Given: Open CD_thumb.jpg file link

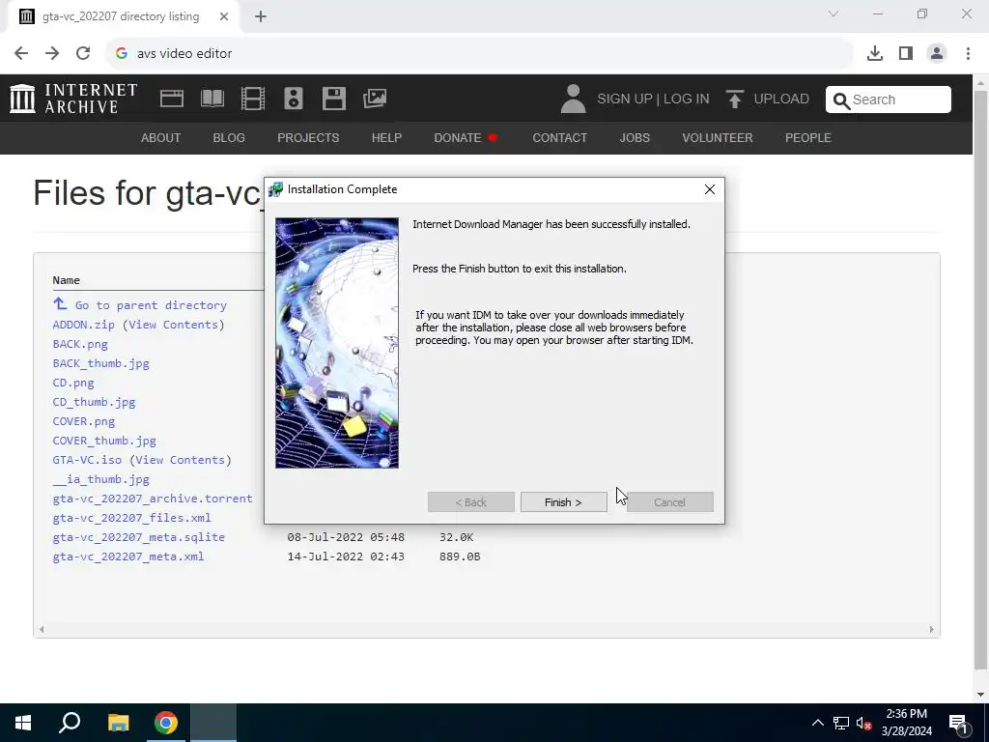Looking at the screenshot, I should [x=94, y=402].
